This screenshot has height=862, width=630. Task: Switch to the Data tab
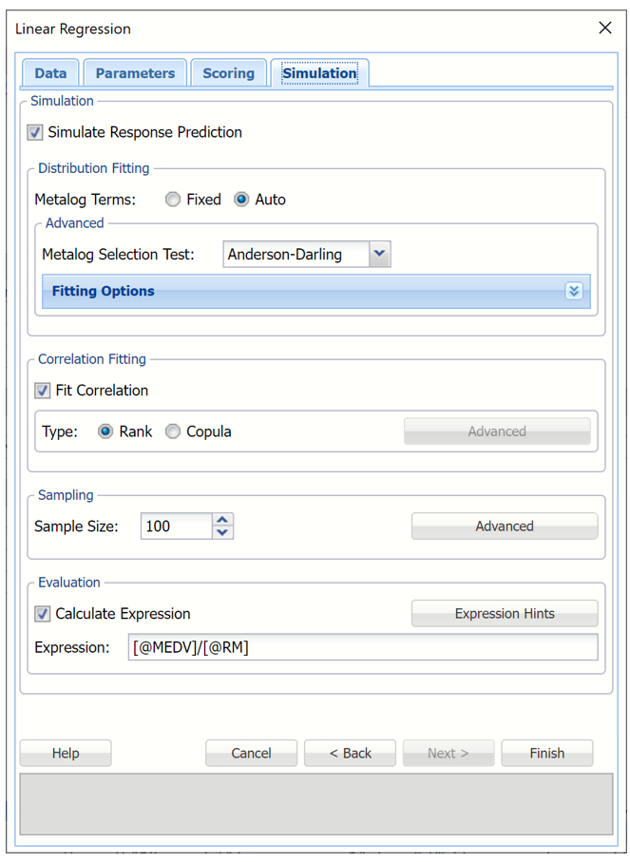(x=50, y=73)
